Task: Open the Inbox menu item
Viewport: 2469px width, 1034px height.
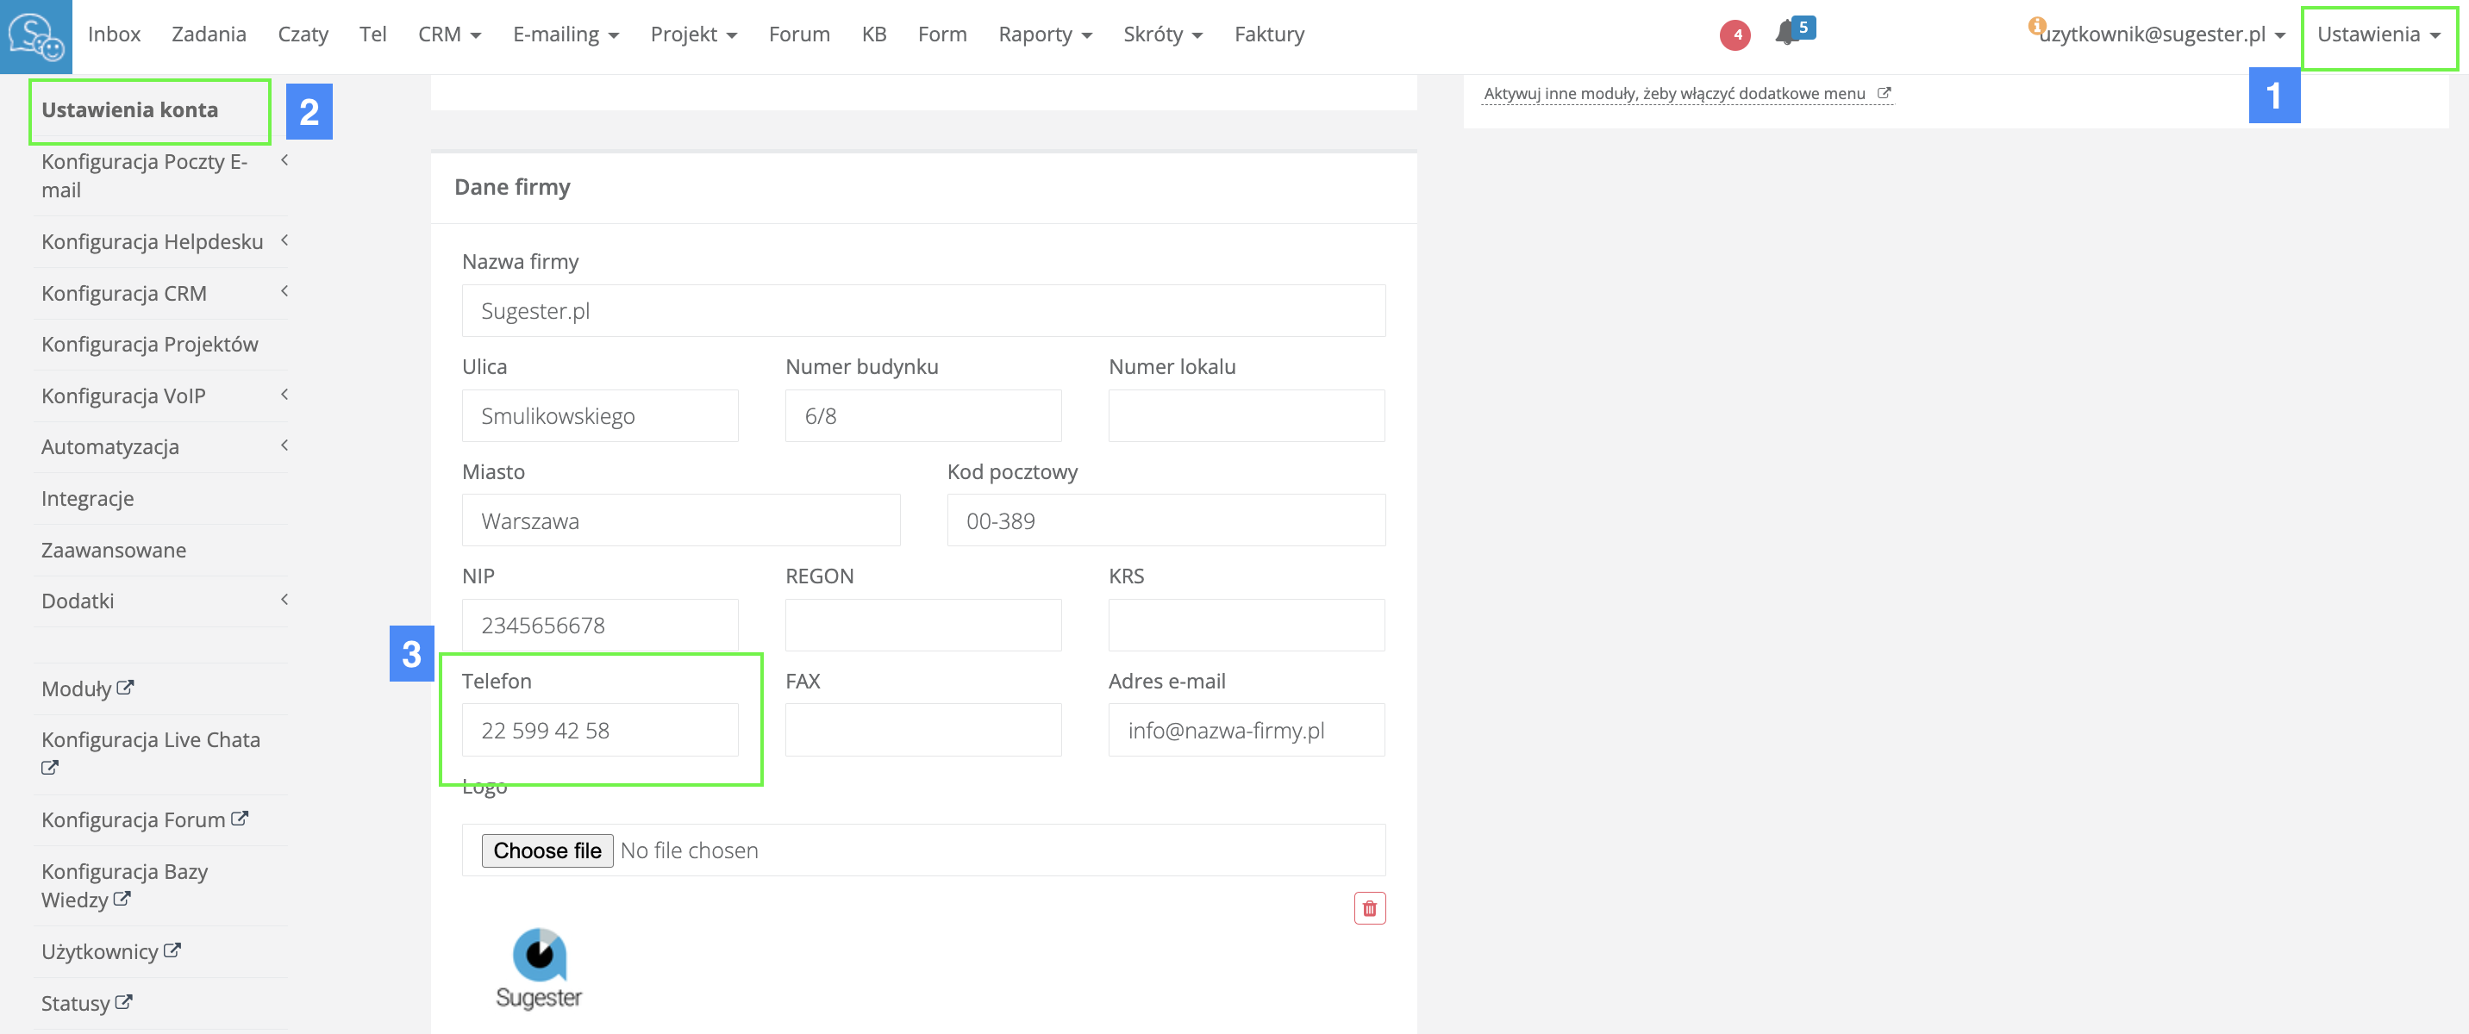Action: (114, 34)
